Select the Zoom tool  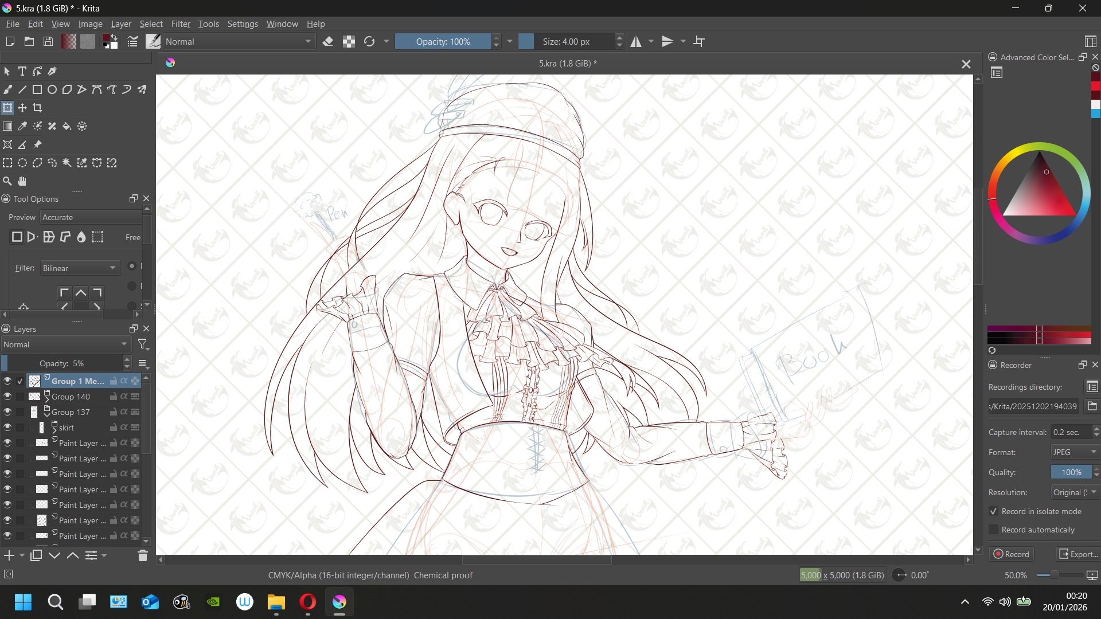click(7, 181)
